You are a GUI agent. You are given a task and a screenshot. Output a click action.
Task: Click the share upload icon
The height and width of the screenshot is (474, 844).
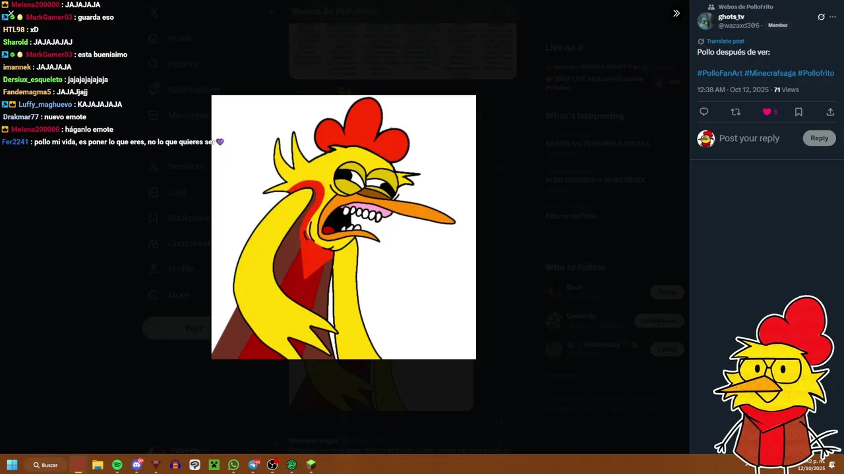pos(830,112)
